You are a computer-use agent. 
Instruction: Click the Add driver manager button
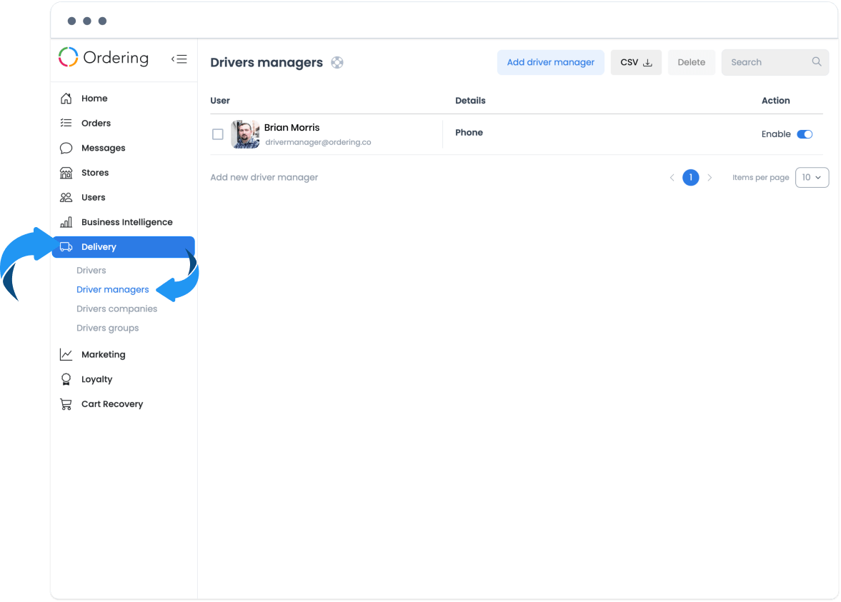550,62
